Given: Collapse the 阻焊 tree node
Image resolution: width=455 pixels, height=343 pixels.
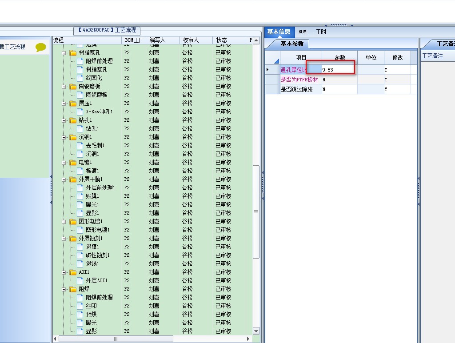Looking at the screenshot, I should [x=64, y=289].
